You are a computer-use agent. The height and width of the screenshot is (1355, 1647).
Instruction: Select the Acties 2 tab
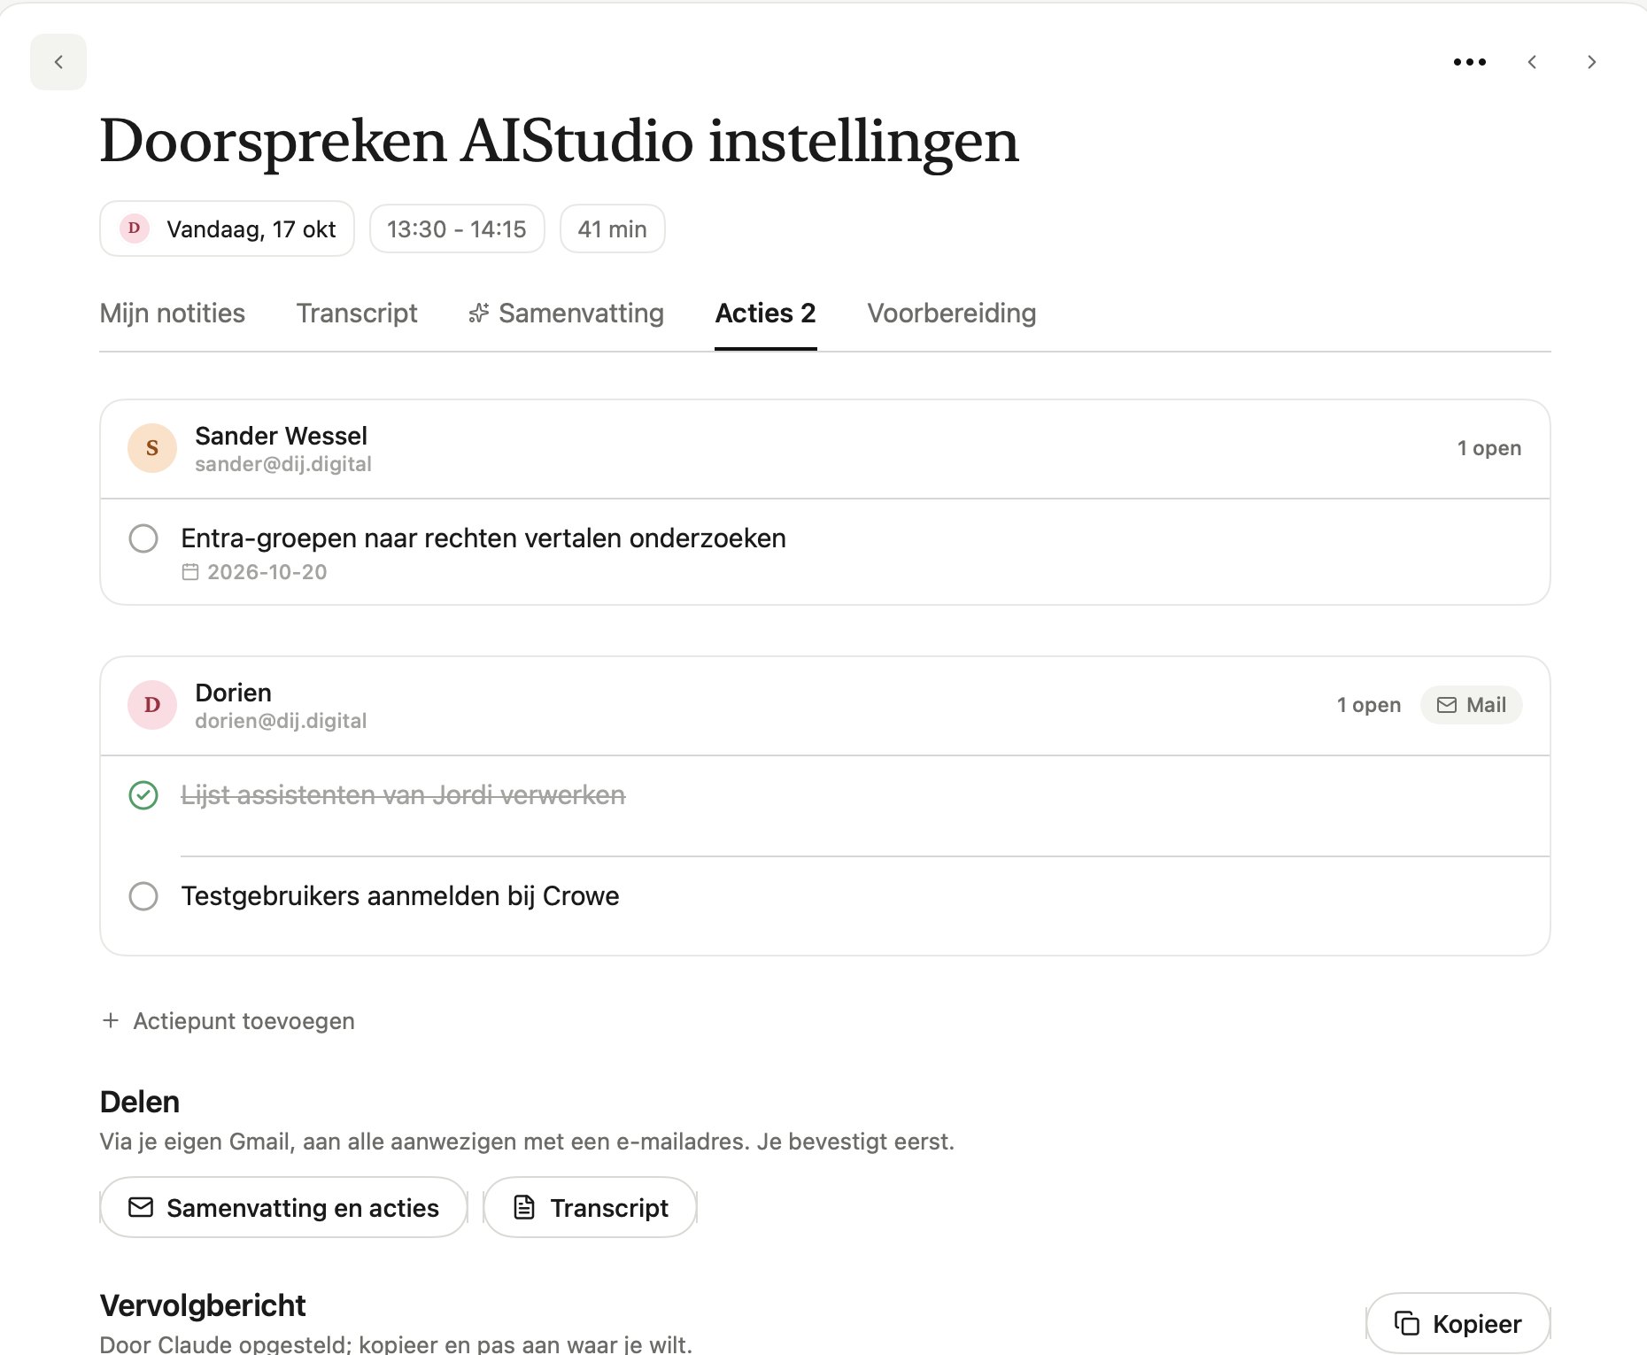(x=766, y=314)
